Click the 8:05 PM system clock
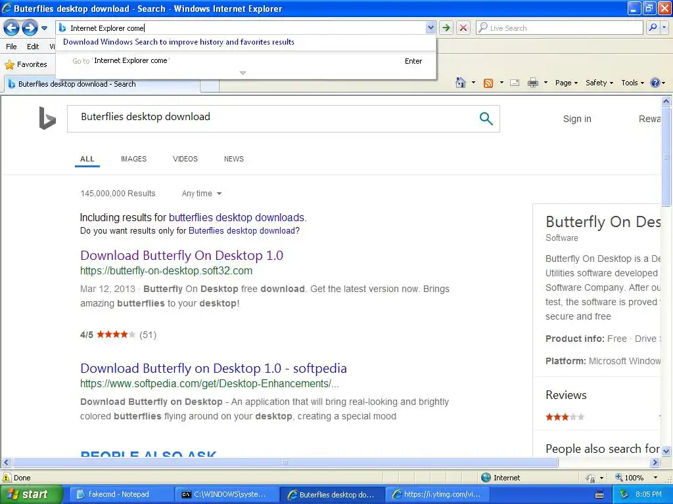 click(649, 495)
